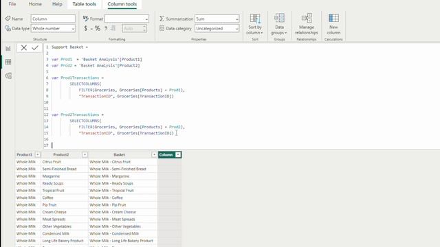Switch to Model view sidebar icon
This screenshot has width=440, height=247.
[x=8, y=75]
